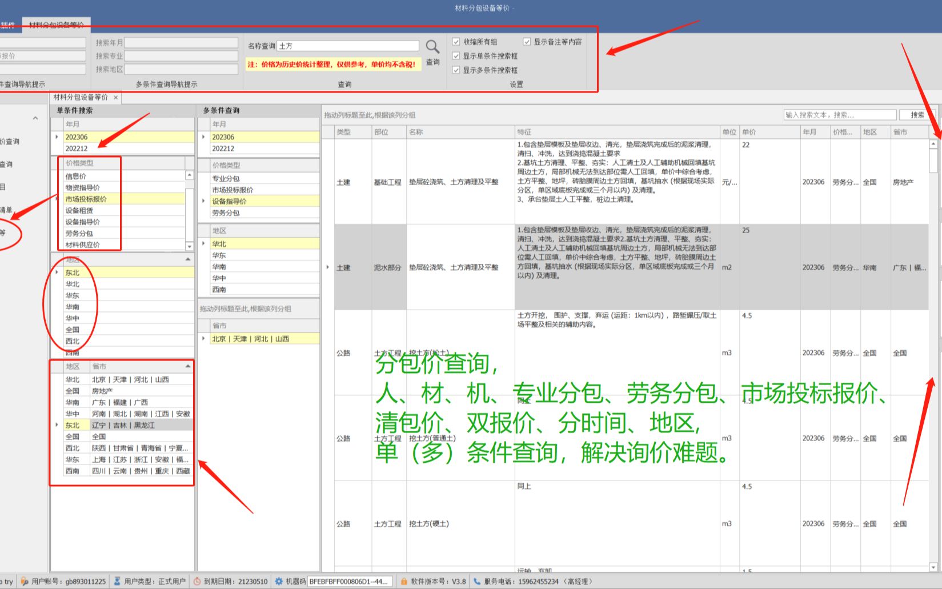Viewport: 942px width, 589px height.
Task: Toggle 显示多条件搜索框 checkbox
Action: [x=456, y=70]
